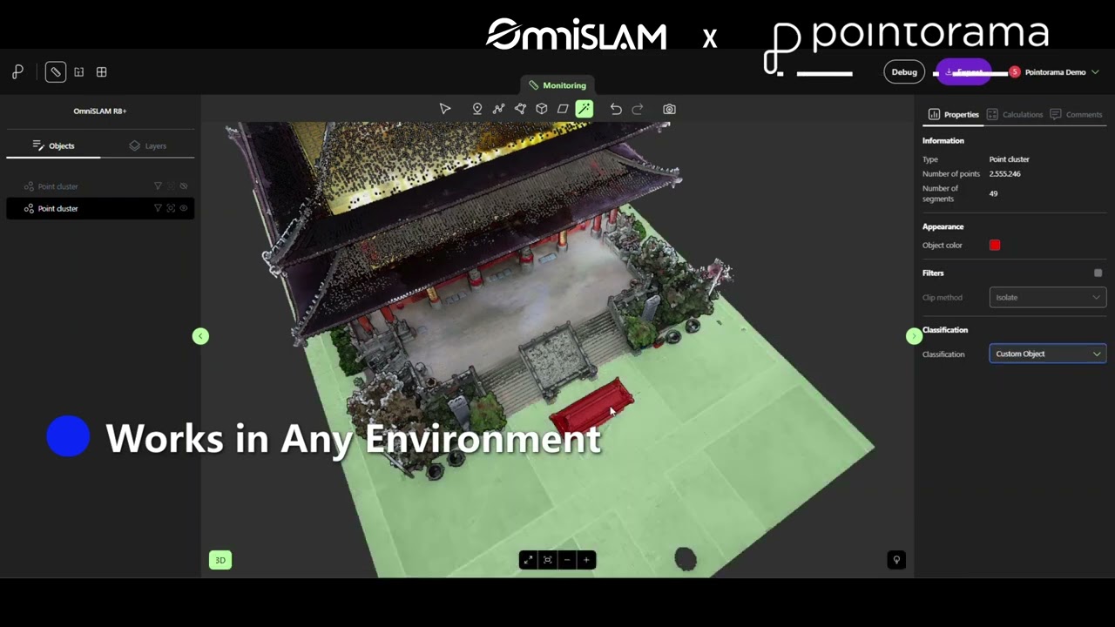Select the highlighted Point cluster row
This screenshot has height=627, width=1115.
click(x=100, y=208)
